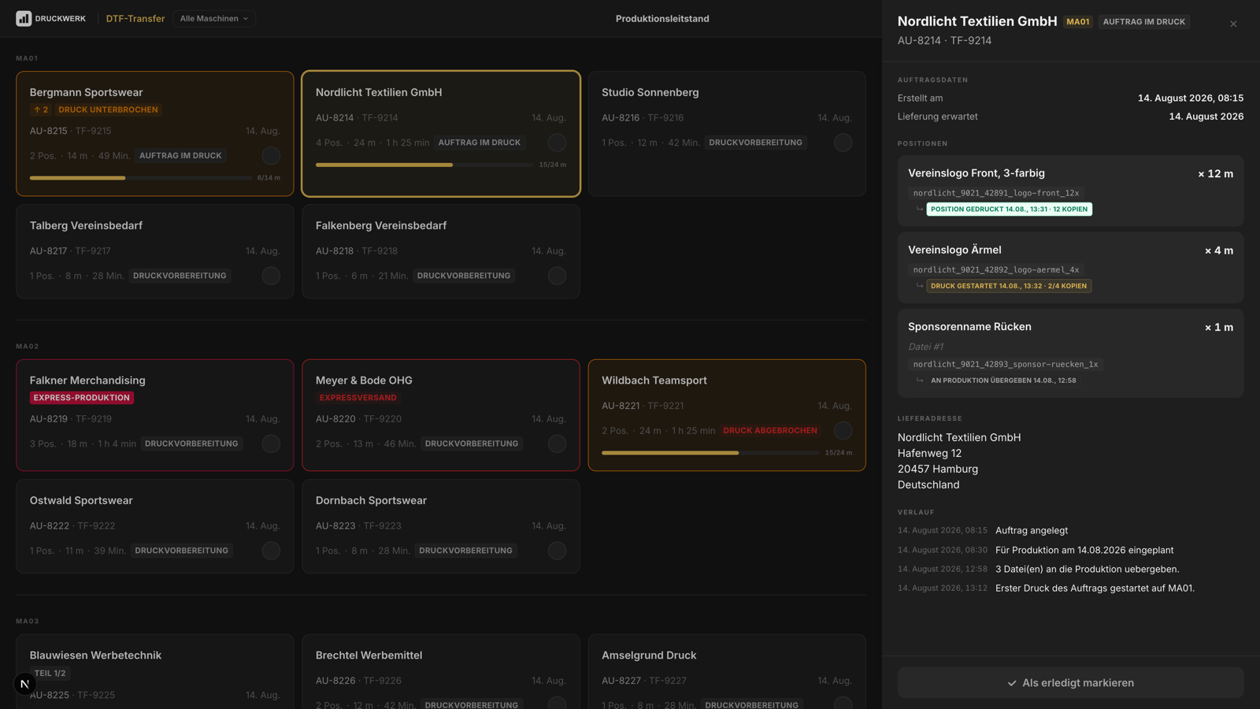Click the progress bar on Nordlicht Textilien card

[424, 165]
